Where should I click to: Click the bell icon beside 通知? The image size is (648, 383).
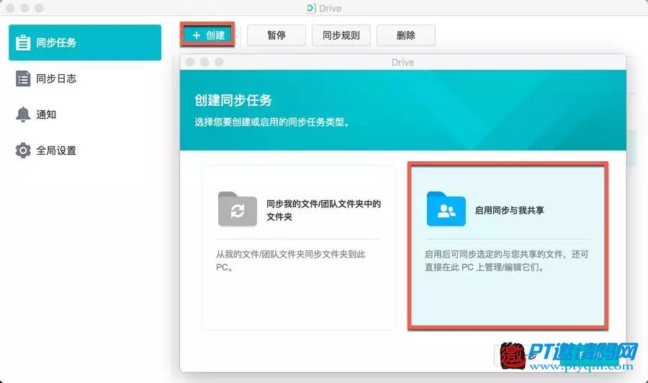pyautogui.click(x=23, y=114)
